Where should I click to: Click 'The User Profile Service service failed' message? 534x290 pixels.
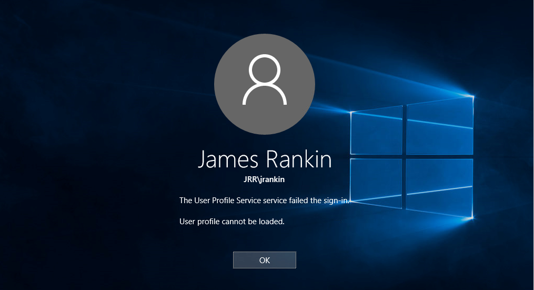click(x=264, y=201)
